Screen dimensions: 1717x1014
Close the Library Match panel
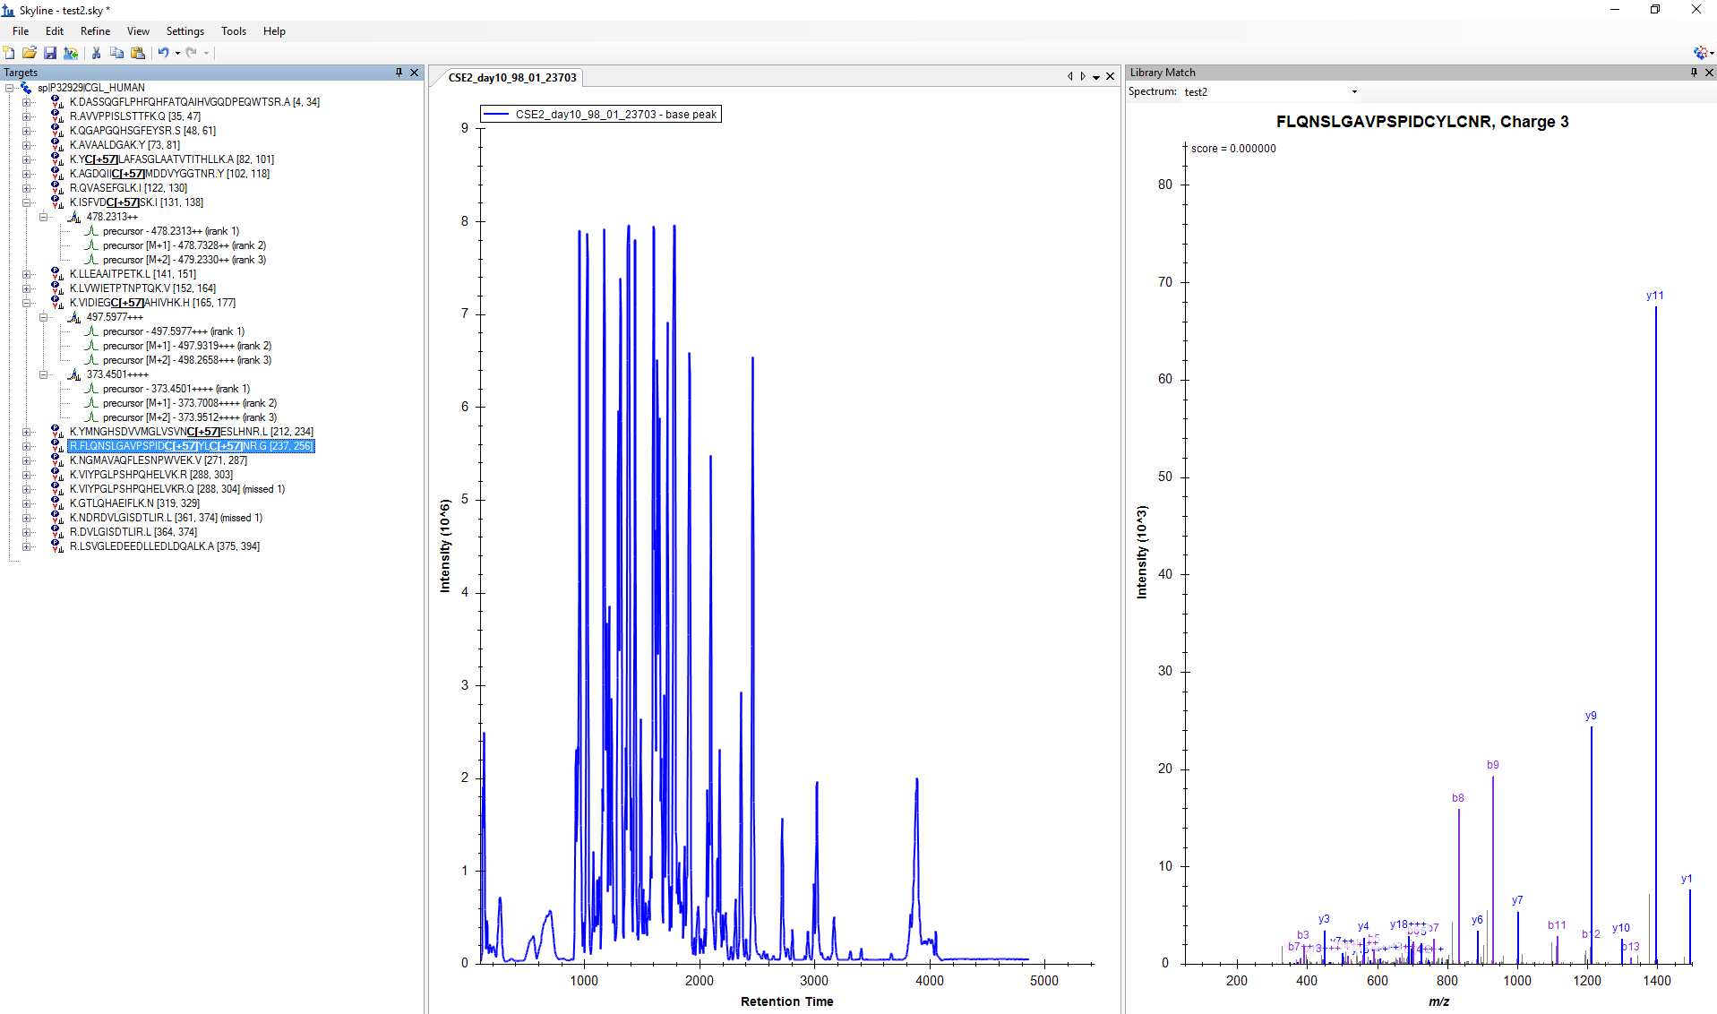click(x=1709, y=73)
